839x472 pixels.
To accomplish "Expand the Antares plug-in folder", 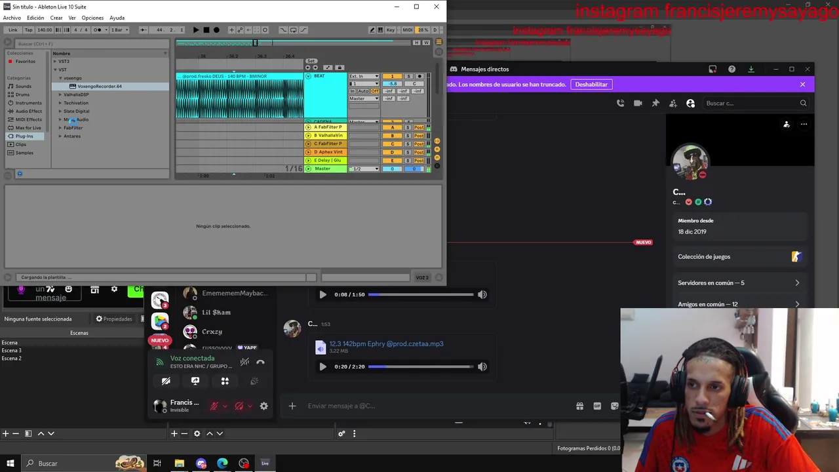I will [x=60, y=136].
